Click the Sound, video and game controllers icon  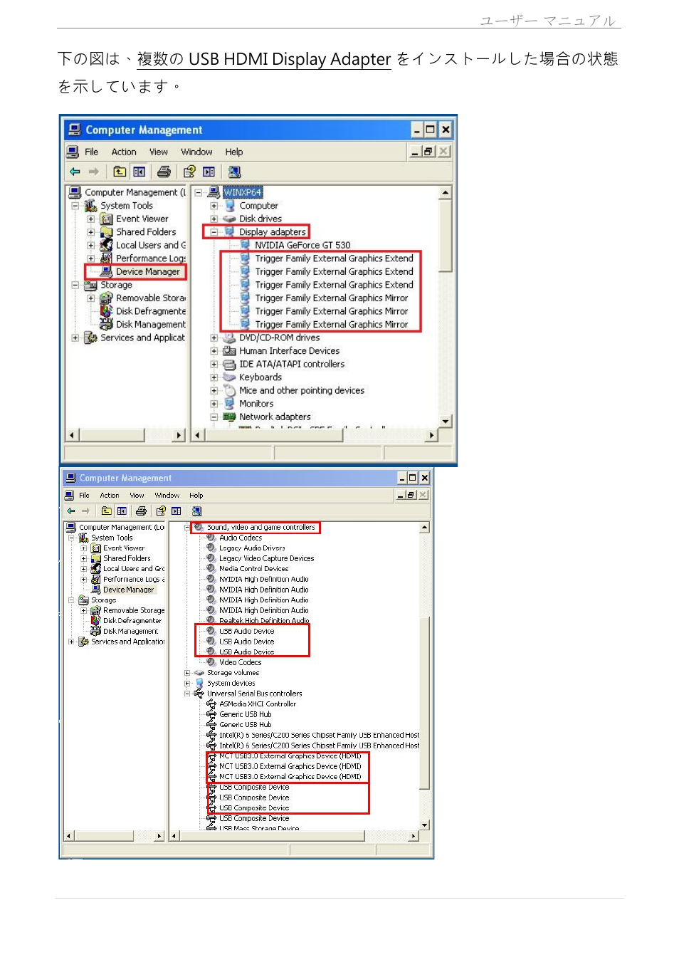(199, 528)
